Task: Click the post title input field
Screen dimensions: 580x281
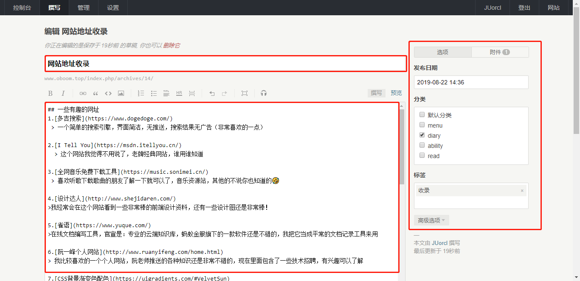Action: point(226,64)
